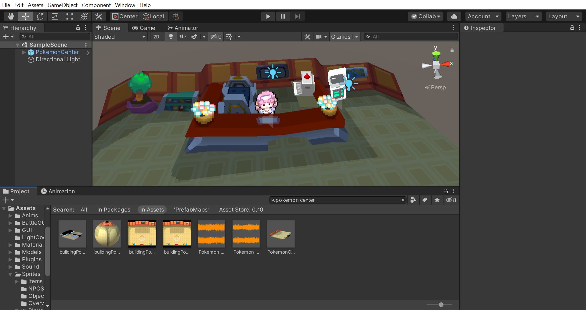The image size is (586, 310).
Task: Toggle pivot mode Center button
Action: point(125,16)
